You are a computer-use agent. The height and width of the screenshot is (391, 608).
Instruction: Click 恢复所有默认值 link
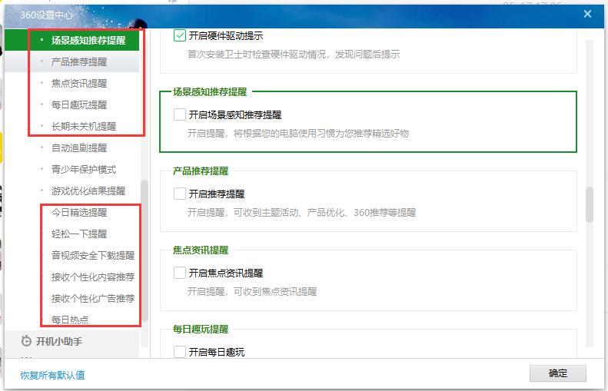pyautogui.click(x=52, y=375)
